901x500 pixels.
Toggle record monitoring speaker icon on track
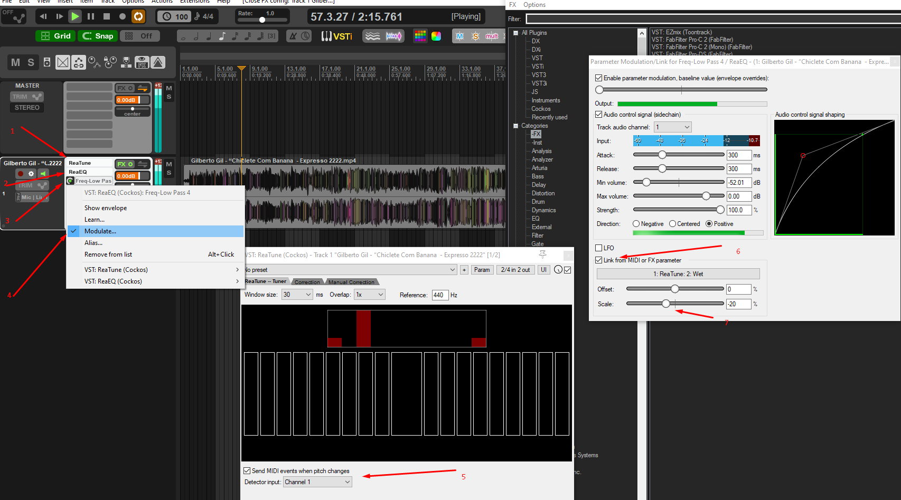click(43, 174)
